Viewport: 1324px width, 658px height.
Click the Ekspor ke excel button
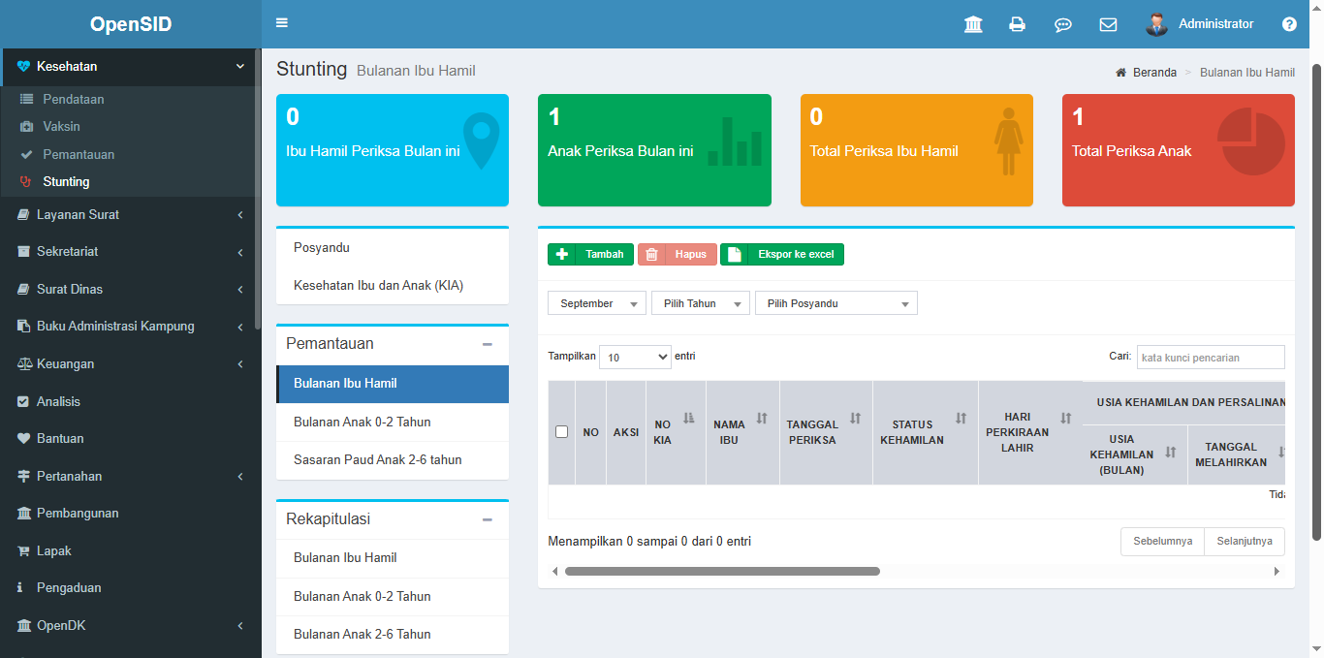click(782, 254)
